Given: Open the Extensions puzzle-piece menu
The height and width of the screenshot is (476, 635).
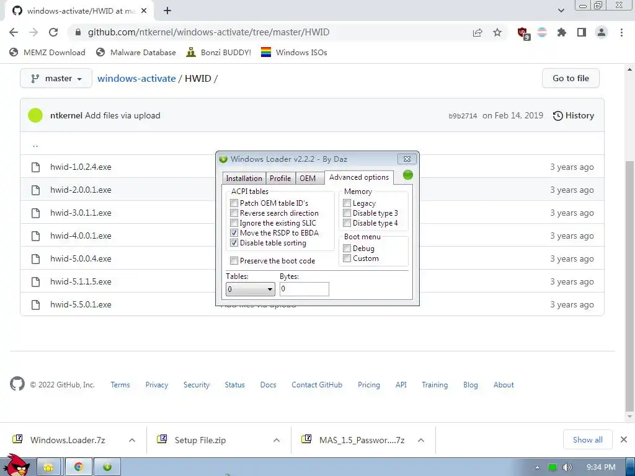Looking at the screenshot, I should [x=562, y=32].
